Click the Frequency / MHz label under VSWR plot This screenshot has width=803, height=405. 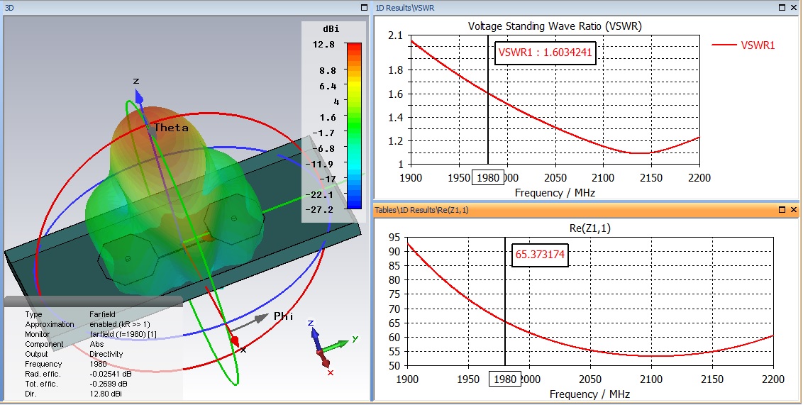point(555,193)
